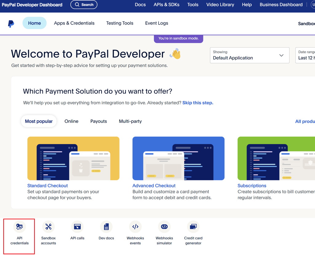Open the Subscriptions link
This screenshot has width=315, height=255.
click(252, 186)
